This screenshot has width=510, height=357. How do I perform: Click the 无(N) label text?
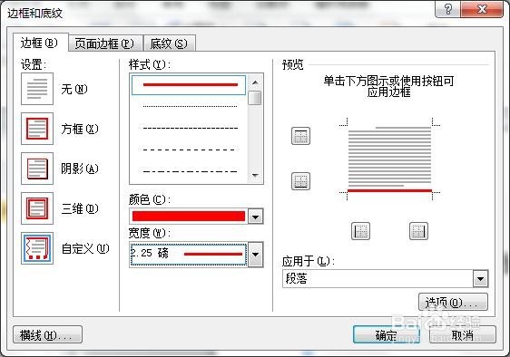(x=74, y=89)
